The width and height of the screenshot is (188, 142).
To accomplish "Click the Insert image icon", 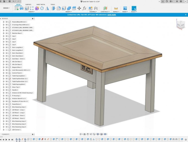I will click(x=125, y=8).
